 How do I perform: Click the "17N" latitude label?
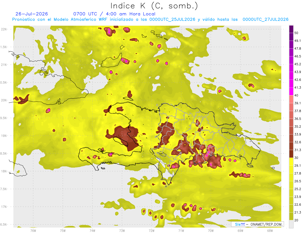[x=4, y=207]
